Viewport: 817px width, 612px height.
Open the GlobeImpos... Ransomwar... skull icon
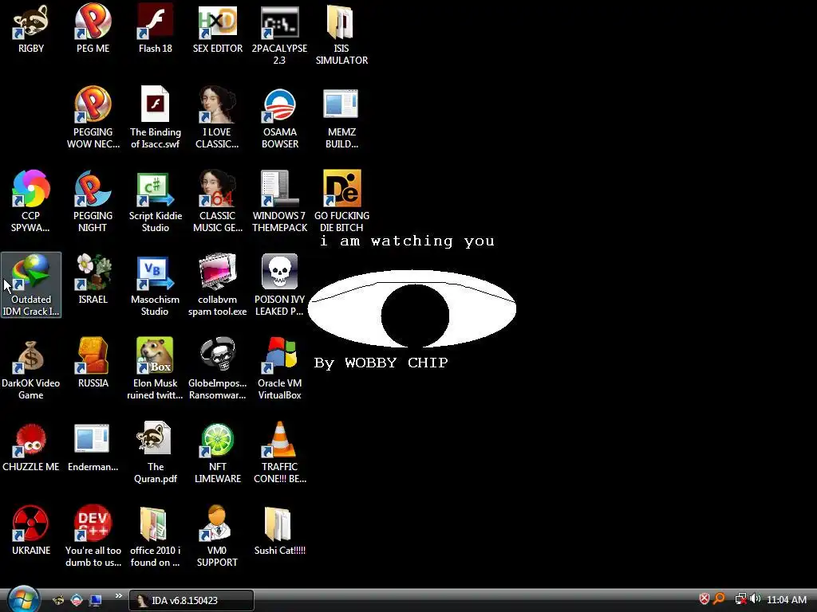pos(217,369)
